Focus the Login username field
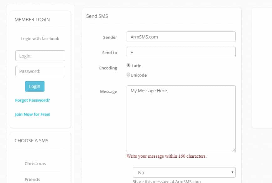This screenshot has width=272, height=183. pos(40,56)
